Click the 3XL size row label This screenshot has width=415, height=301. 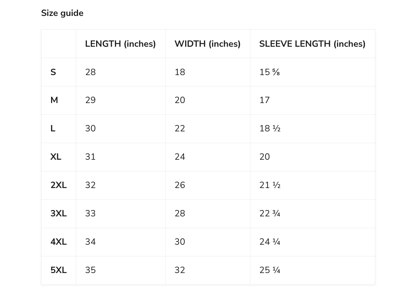pyautogui.click(x=59, y=213)
